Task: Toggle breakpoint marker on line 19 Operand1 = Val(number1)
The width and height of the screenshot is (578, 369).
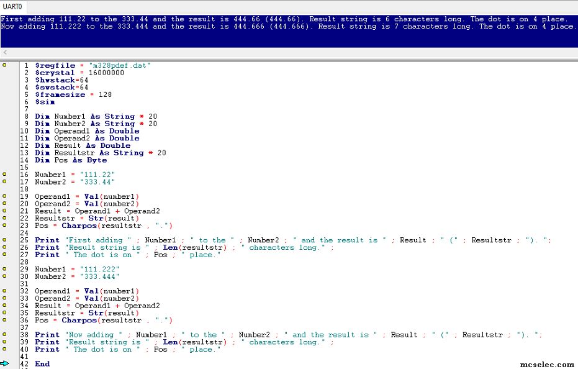Action: 5,196
